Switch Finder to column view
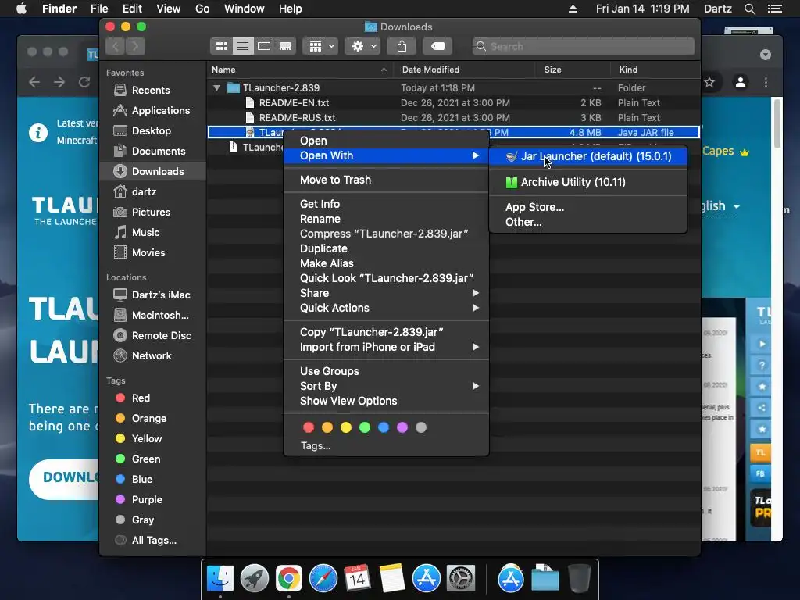 tap(264, 46)
